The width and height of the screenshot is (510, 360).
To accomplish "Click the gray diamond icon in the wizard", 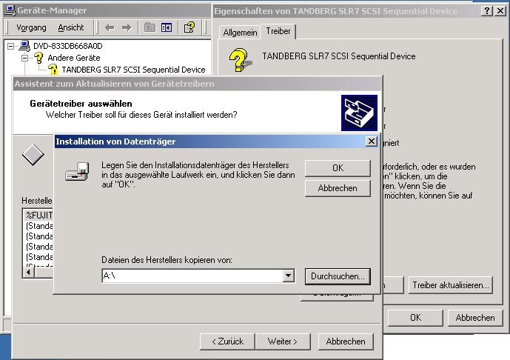I will coord(33,155).
